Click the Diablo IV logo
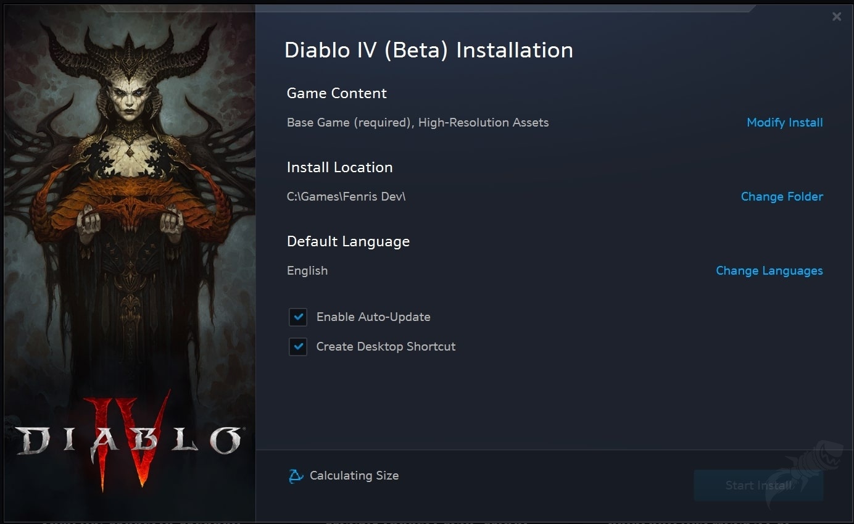The width and height of the screenshot is (854, 524). [x=128, y=439]
